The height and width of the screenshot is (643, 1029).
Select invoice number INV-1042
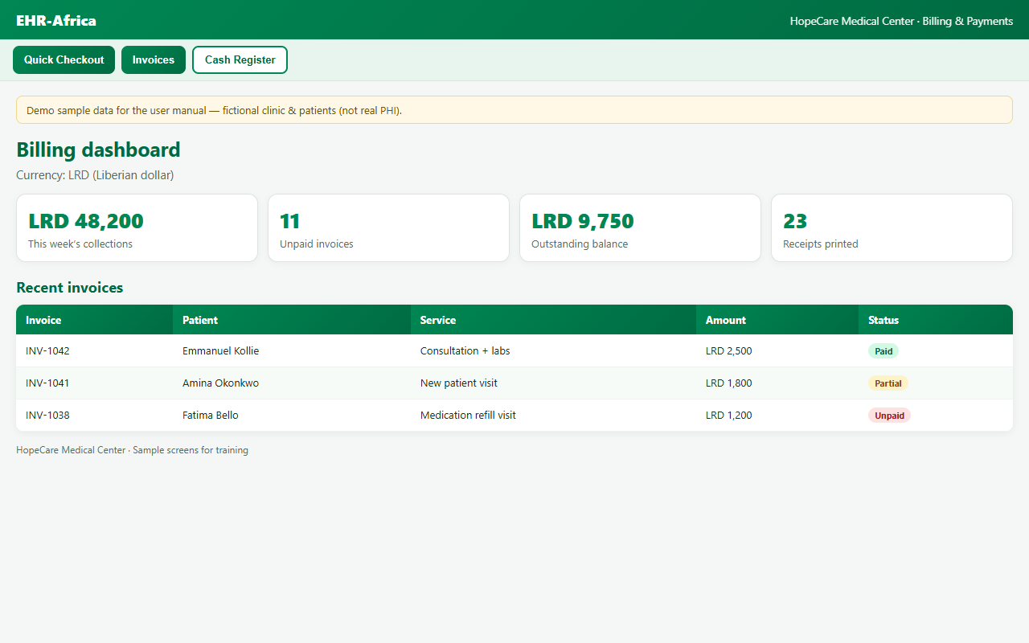tap(47, 351)
